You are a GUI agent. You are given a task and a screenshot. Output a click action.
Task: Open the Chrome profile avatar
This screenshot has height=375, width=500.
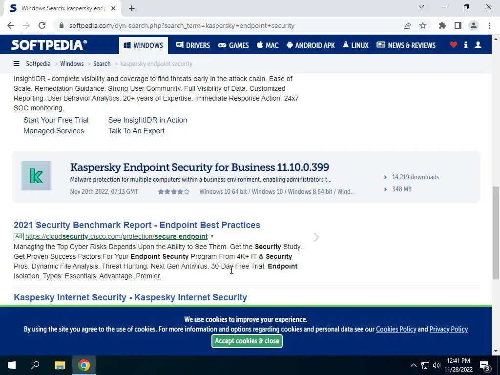[474, 25]
